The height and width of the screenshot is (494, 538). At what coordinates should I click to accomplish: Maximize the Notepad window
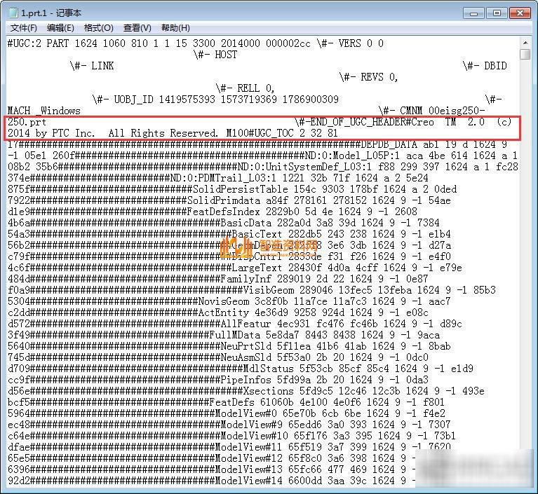(496, 12)
